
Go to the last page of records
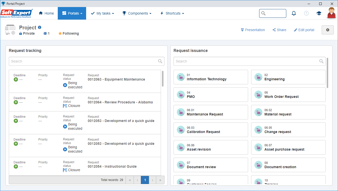tap(160, 180)
